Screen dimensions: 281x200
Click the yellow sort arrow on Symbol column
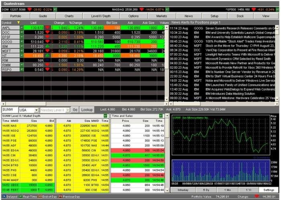pos(18,22)
